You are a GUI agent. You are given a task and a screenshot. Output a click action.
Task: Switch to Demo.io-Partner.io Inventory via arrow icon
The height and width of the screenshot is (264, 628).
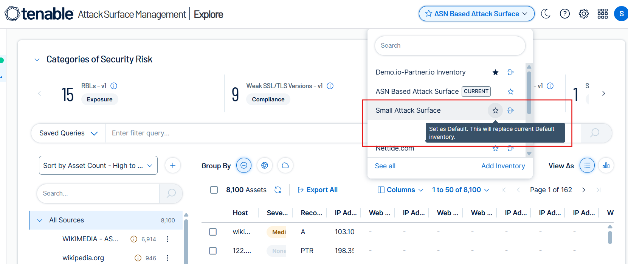510,72
